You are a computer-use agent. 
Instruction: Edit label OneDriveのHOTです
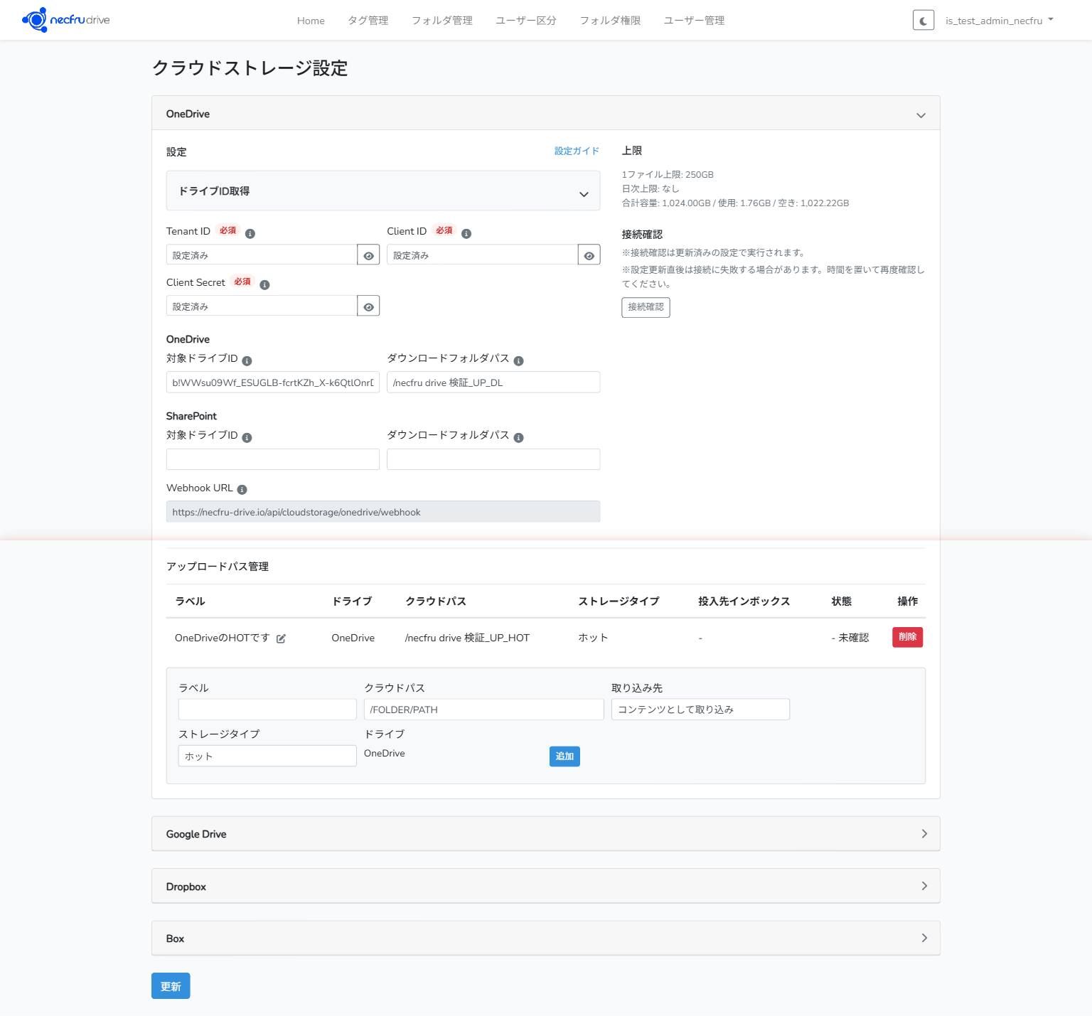tap(281, 638)
